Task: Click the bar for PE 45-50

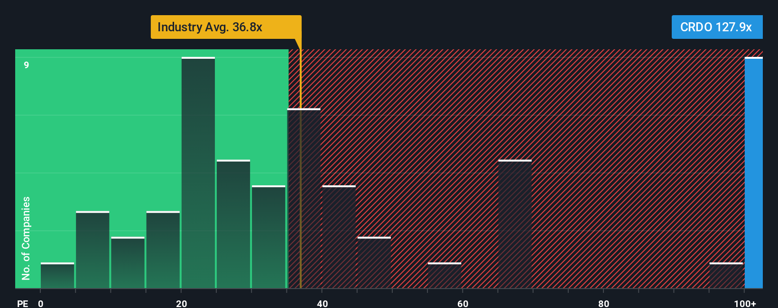Action: [x=374, y=263]
